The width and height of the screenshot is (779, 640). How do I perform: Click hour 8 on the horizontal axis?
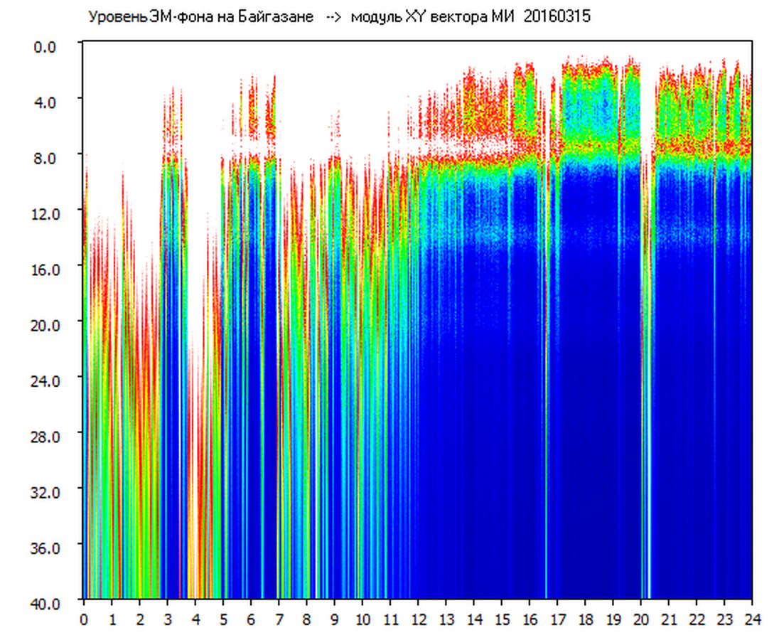306,619
